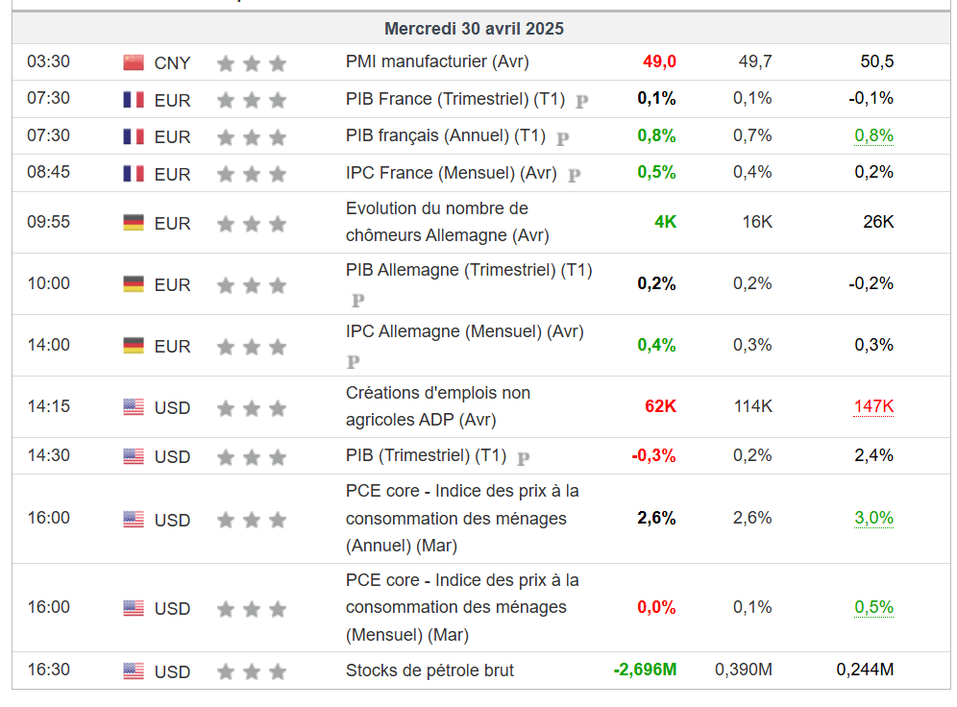Click importance stars on PMI manufacturier row
The height and width of the screenshot is (707, 957).
click(x=252, y=63)
